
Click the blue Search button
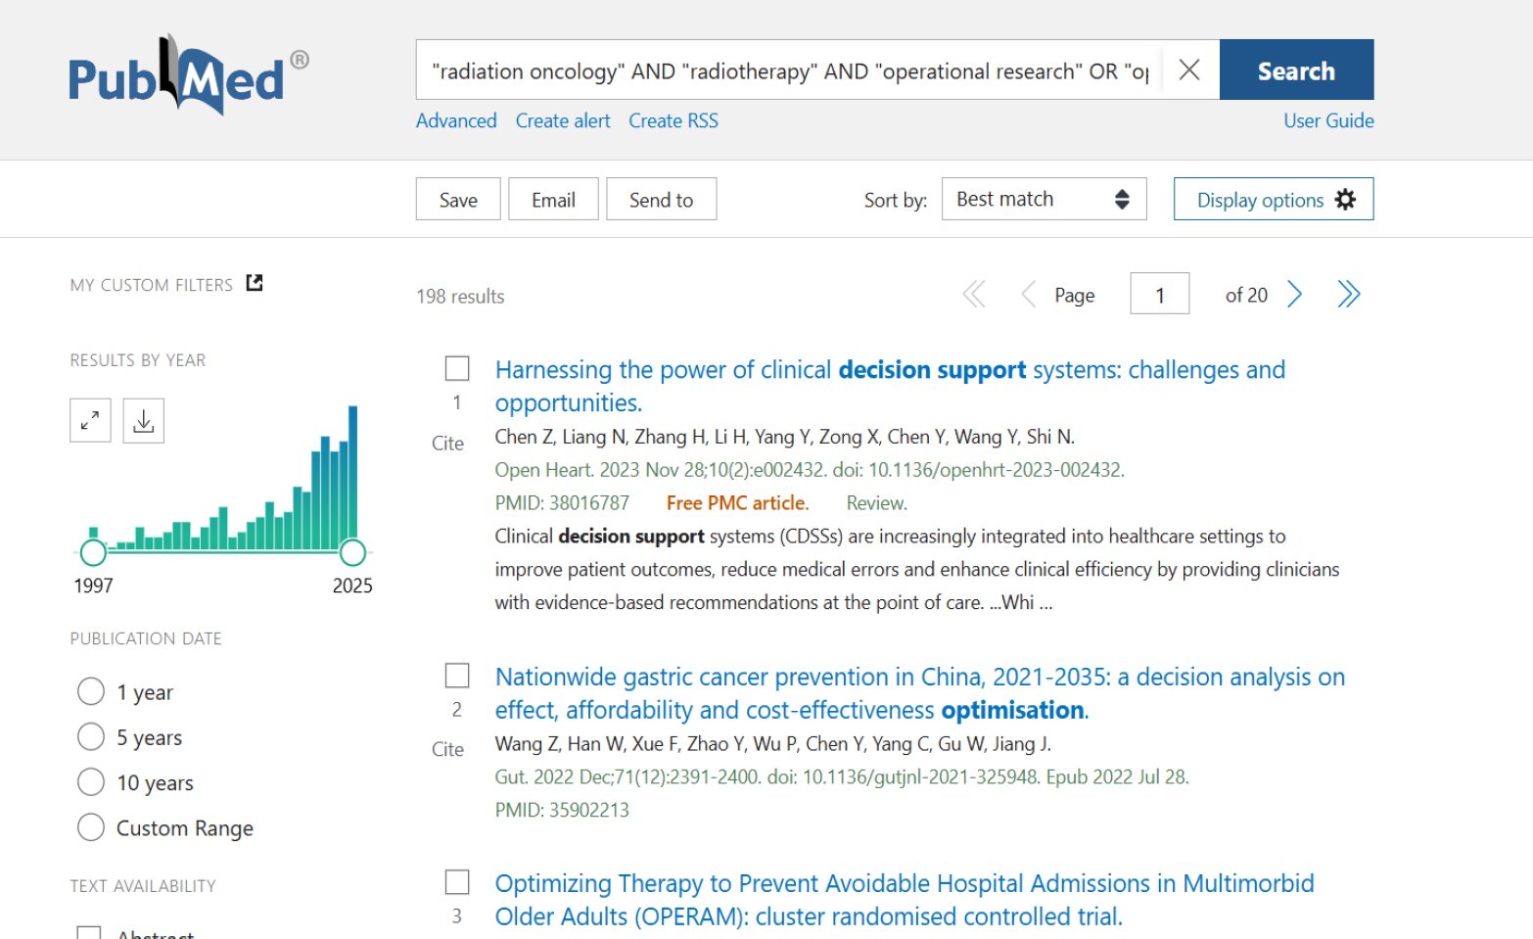point(1296,70)
